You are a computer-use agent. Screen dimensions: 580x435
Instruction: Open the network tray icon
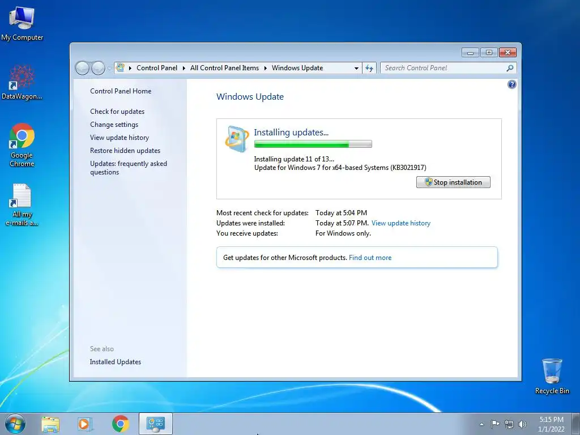click(509, 424)
